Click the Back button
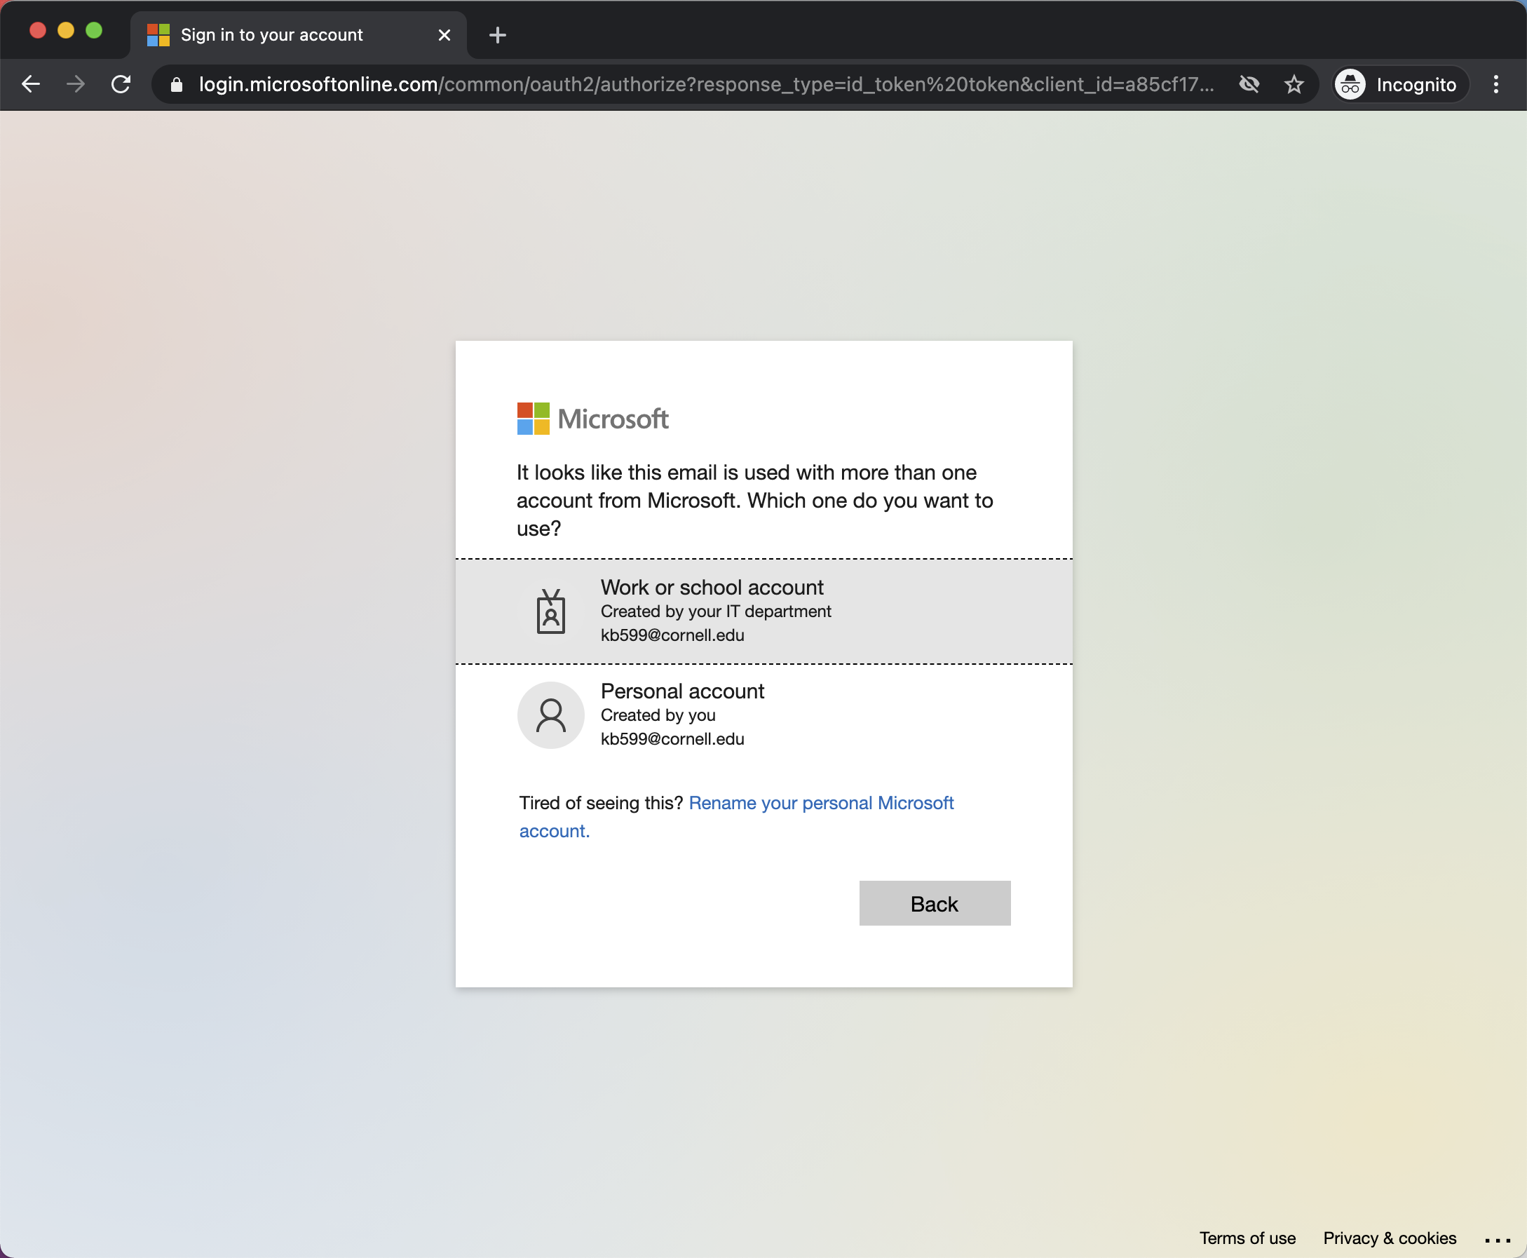Image resolution: width=1527 pixels, height=1258 pixels. (x=935, y=903)
